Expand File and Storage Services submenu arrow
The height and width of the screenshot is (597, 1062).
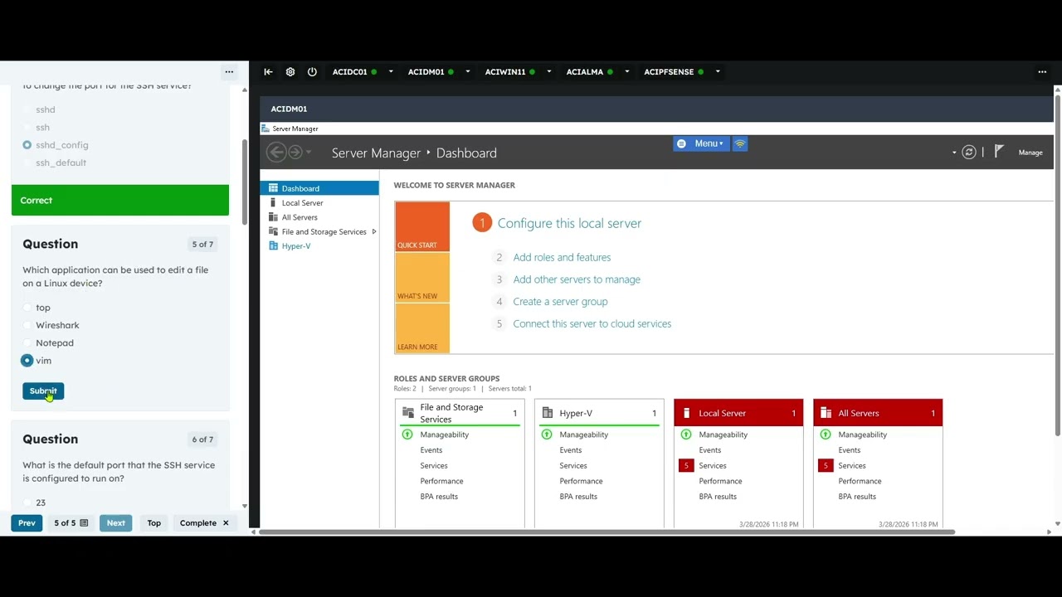pyautogui.click(x=374, y=231)
